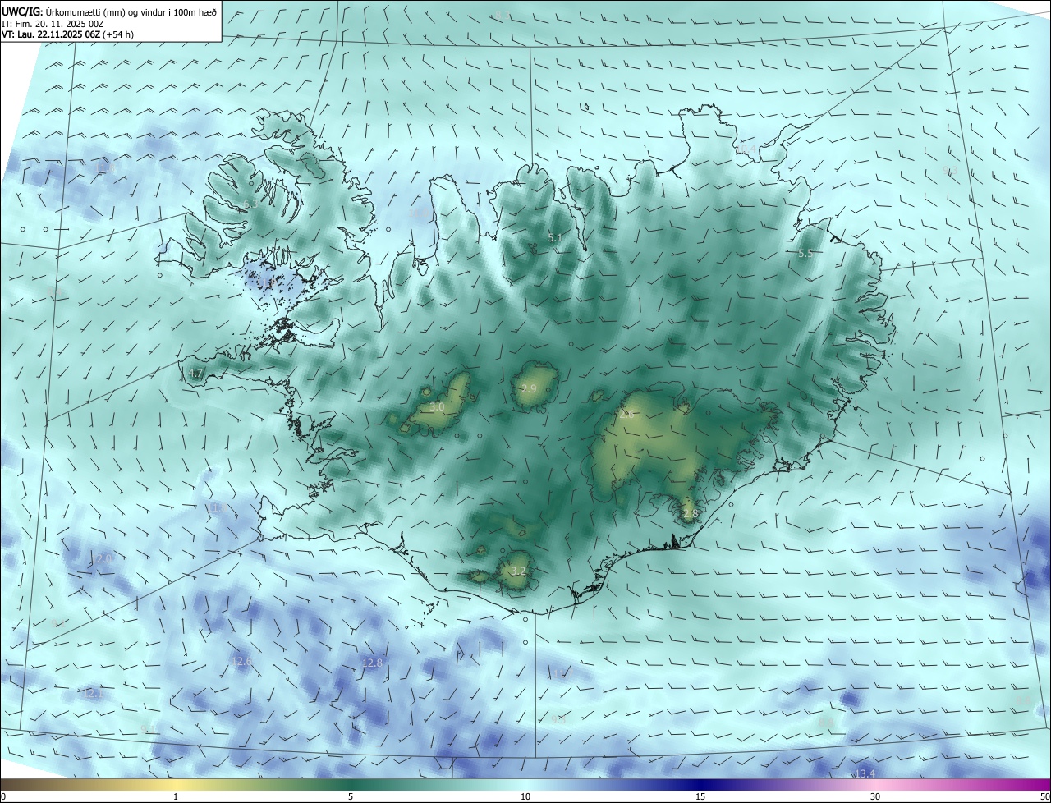Viewport: 1051px width, 803px height.
Task: Click the 5 tick on the colour scale
Action: pos(351,796)
